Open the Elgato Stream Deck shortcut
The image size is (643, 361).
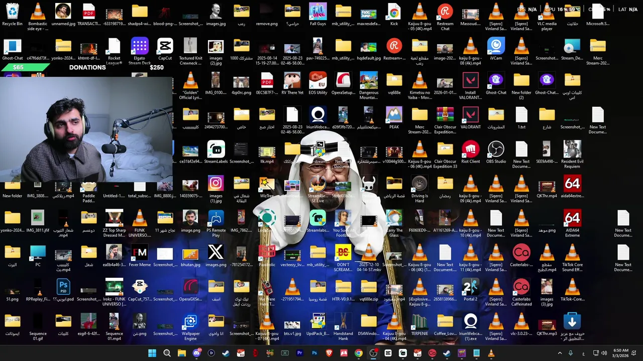pyautogui.click(x=139, y=52)
